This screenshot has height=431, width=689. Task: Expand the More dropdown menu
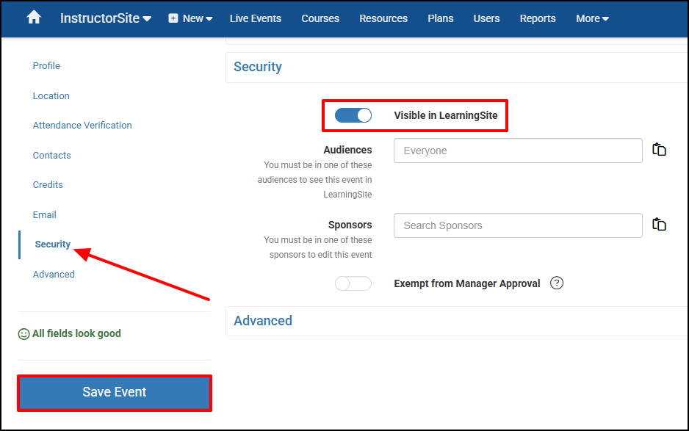coord(592,18)
